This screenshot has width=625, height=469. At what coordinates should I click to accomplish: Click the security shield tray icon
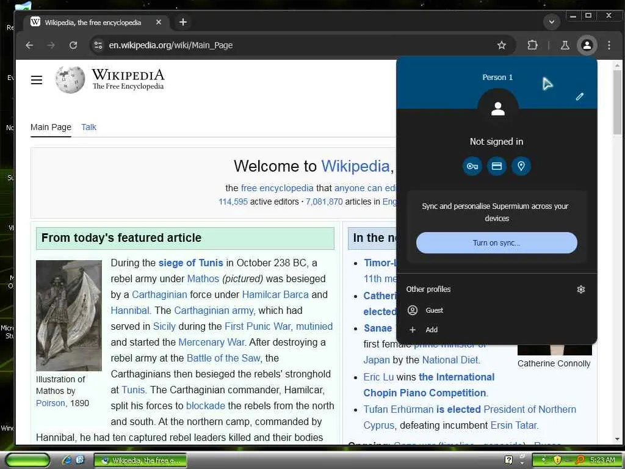tap(557, 460)
